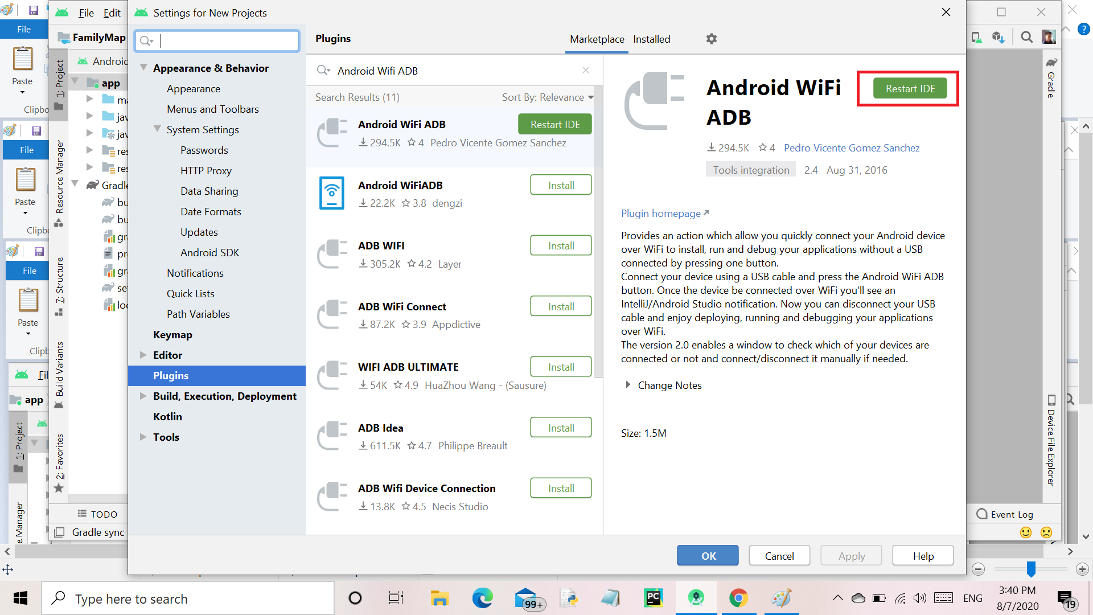Click the ADB Idea plugin icon

click(332, 436)
